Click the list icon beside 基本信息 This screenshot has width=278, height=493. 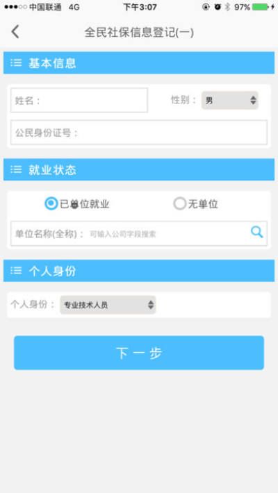coord(16,63)
